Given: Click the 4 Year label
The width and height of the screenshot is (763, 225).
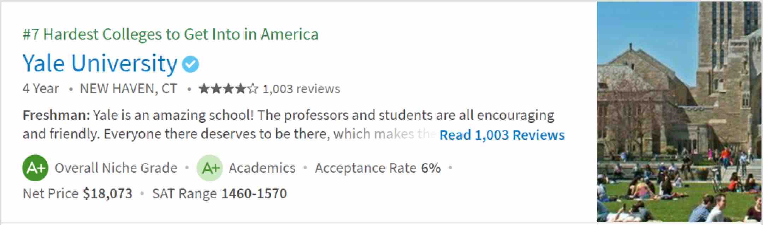Looking at the screenshot, I should (x=41, y=89).
